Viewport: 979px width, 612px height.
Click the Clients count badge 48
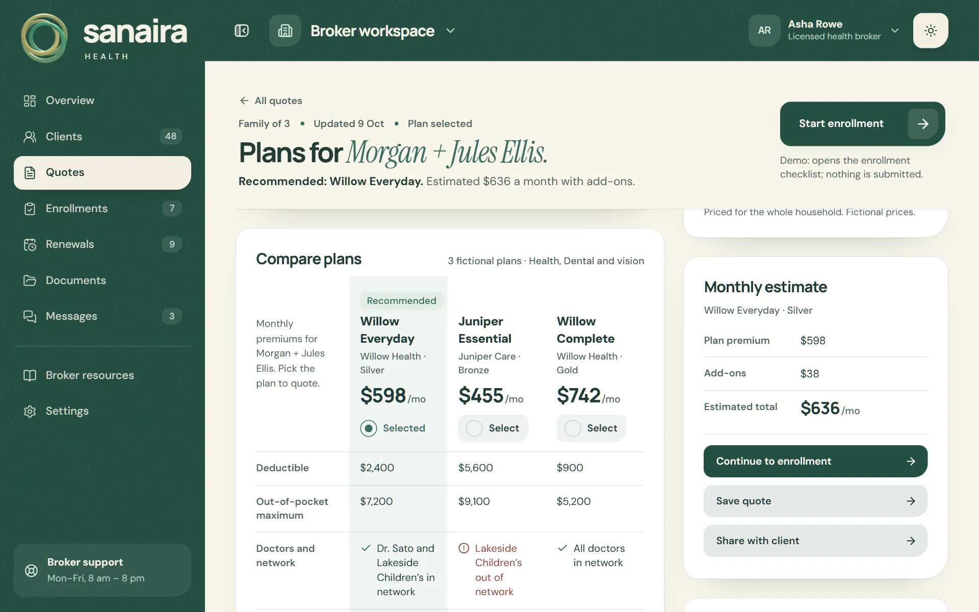click(171, 136)
